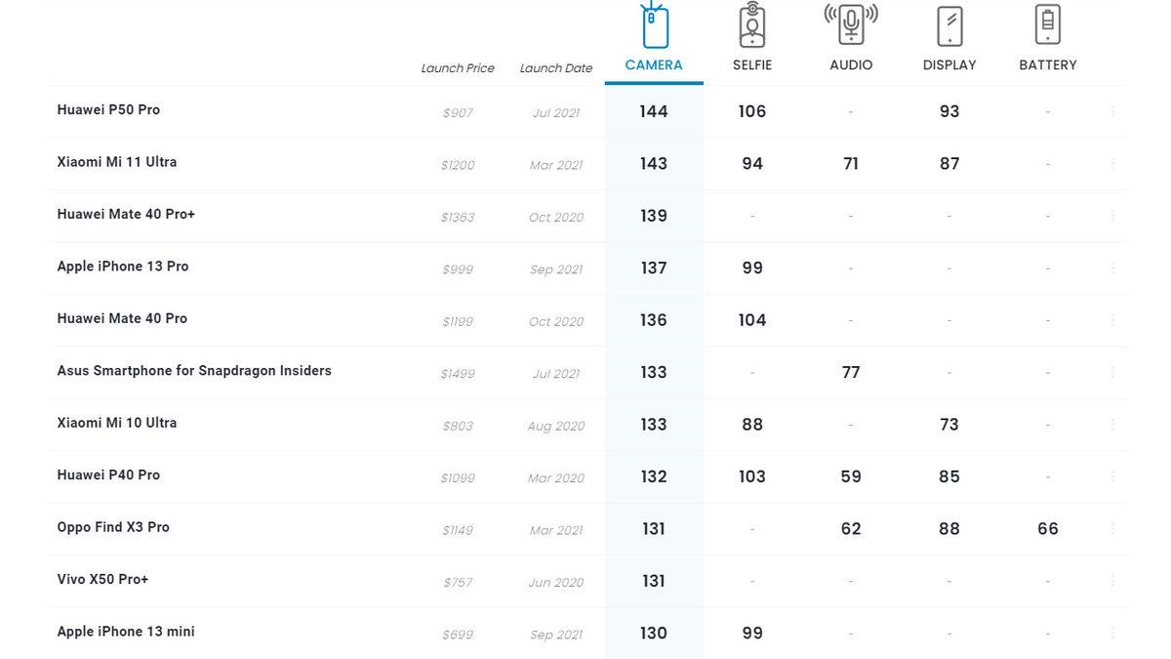
Task: Open the BATTERY ranking tab
Action: (1048, 65)
